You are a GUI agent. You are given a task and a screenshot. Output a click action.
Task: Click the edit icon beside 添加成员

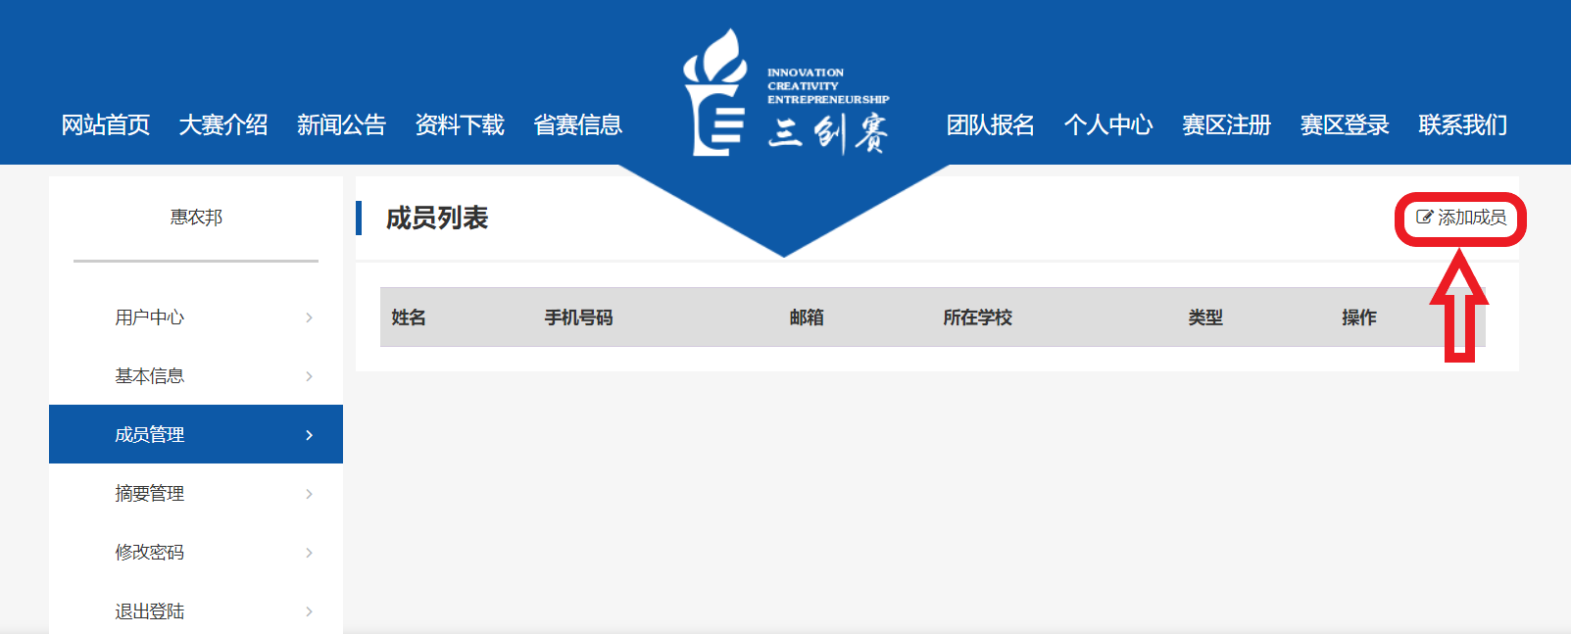click(x=1424, y=218)
